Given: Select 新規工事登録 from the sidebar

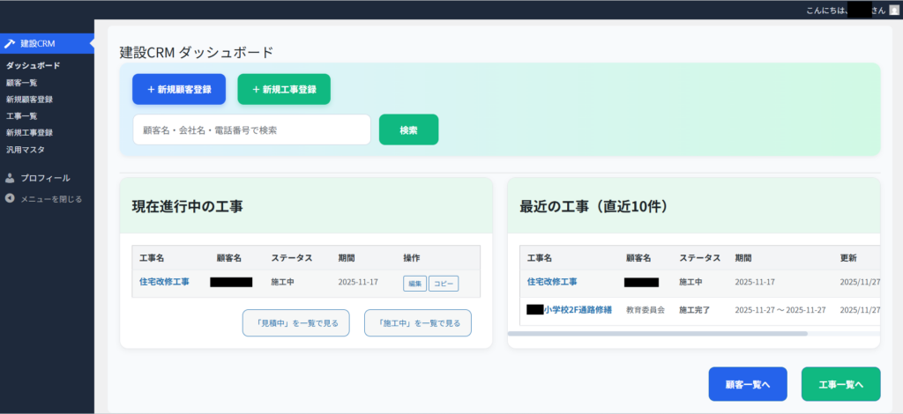Looking at the screenshot, I should pos(29,132).
